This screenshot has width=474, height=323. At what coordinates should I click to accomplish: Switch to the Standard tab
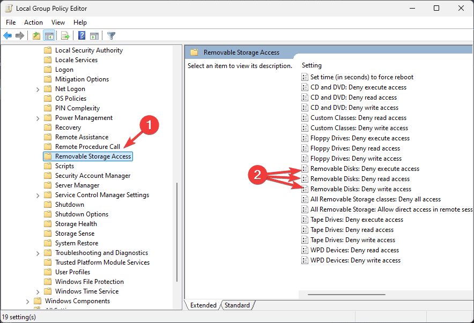[x=238, y=305]
